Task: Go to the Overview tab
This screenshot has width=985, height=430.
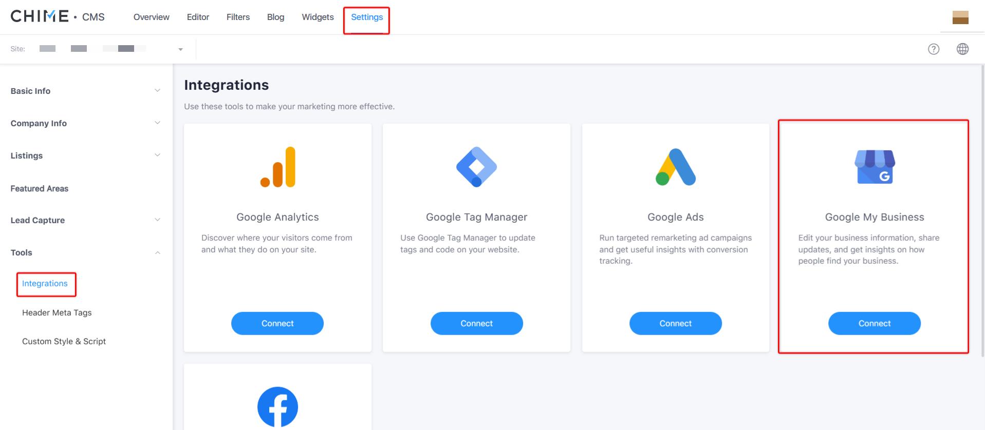Action: tap(151, 17)
